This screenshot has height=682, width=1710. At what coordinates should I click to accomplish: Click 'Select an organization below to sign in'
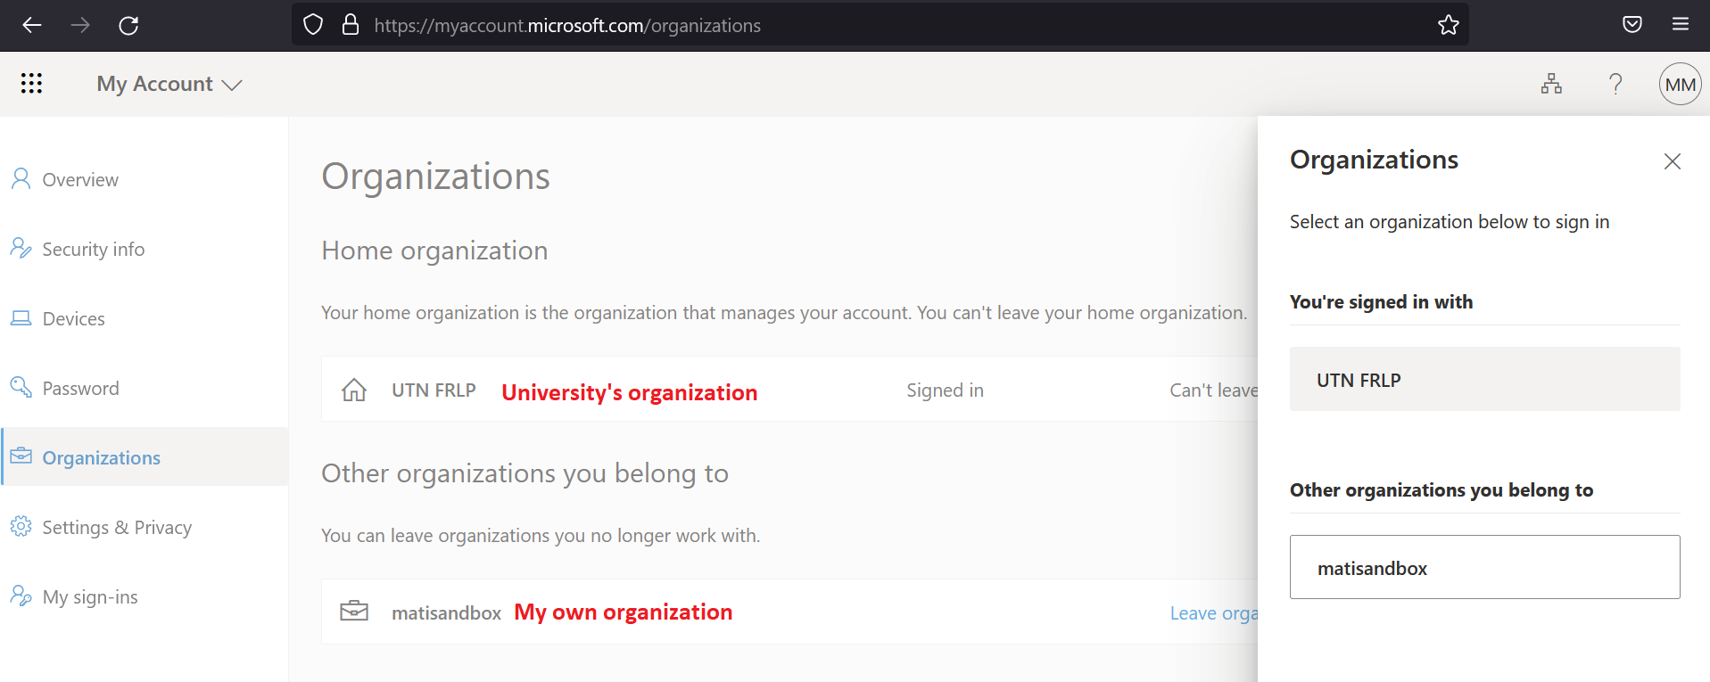point(1450,221)
